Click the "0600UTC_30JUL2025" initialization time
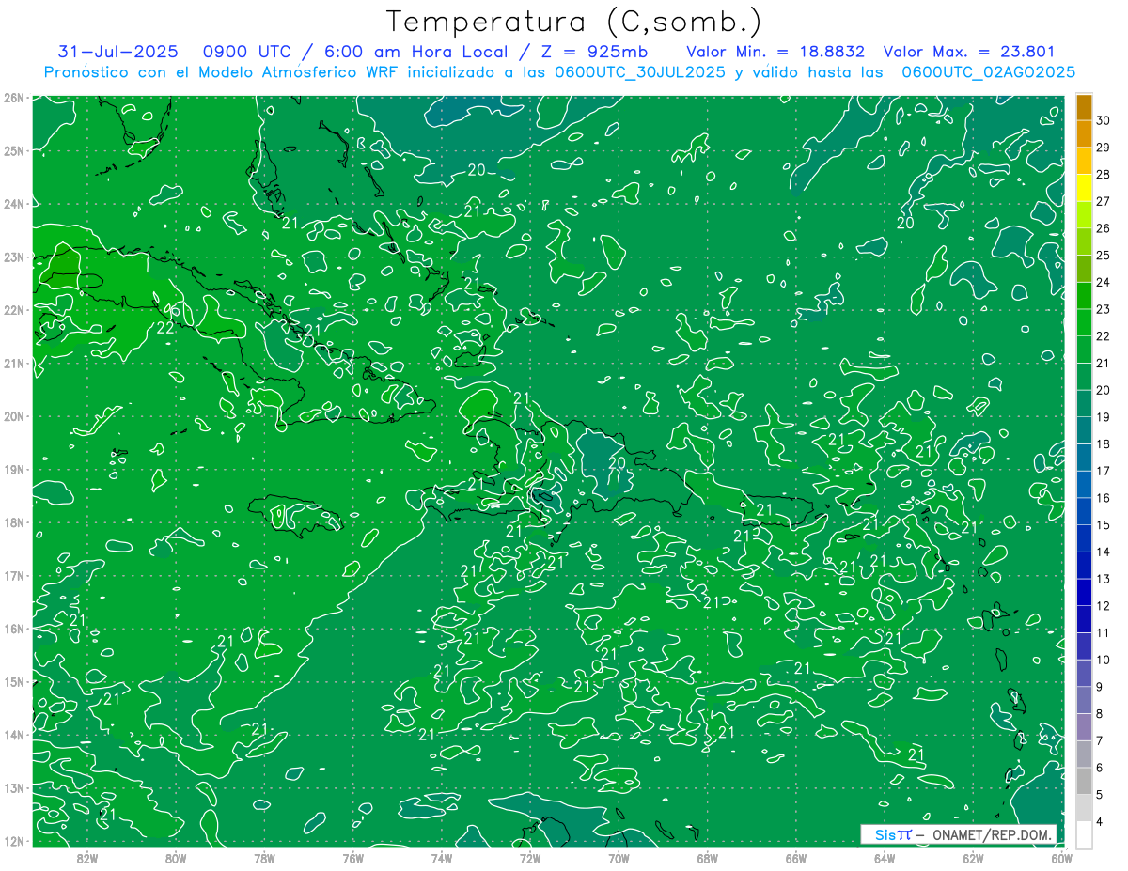Viewport: 1128px width, 871px height. tap(640, 72)
